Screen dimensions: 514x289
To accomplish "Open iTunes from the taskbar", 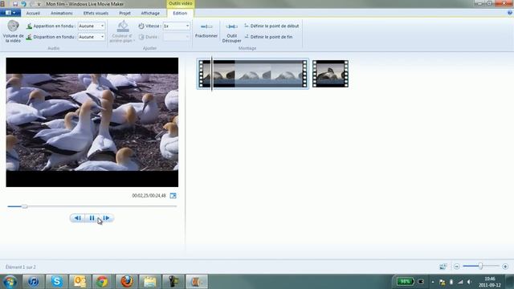I will (x=33, y=282).
